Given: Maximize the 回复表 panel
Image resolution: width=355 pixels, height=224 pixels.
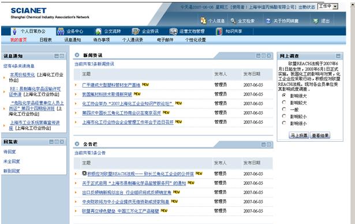Looking at the screenshot, I should coord(57,142).
